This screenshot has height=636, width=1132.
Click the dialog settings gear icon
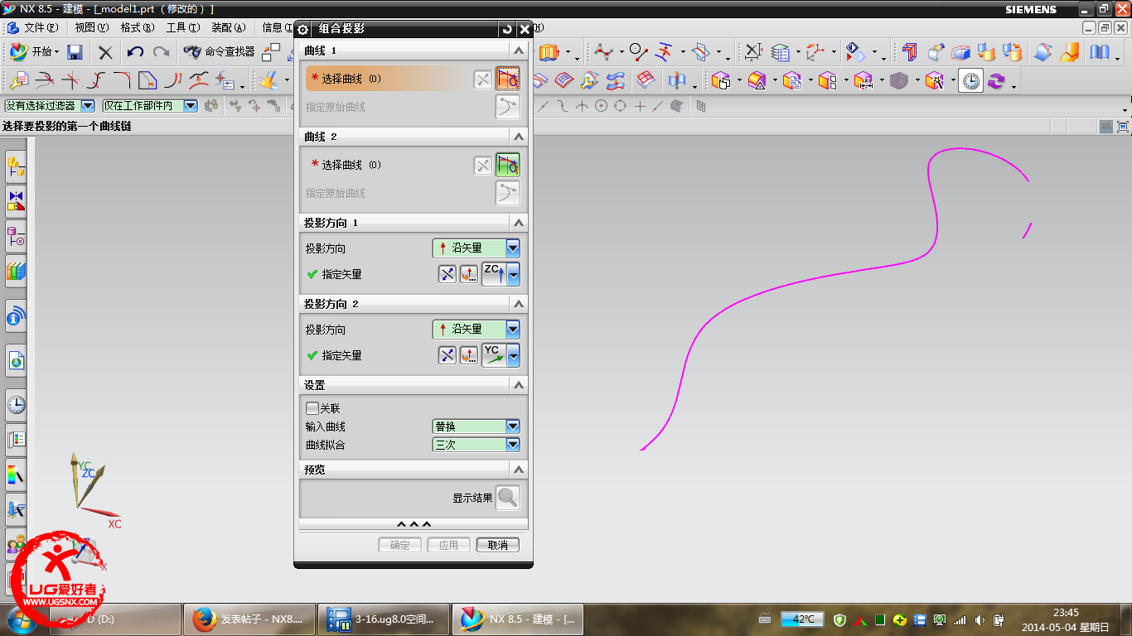pos(303,29)
